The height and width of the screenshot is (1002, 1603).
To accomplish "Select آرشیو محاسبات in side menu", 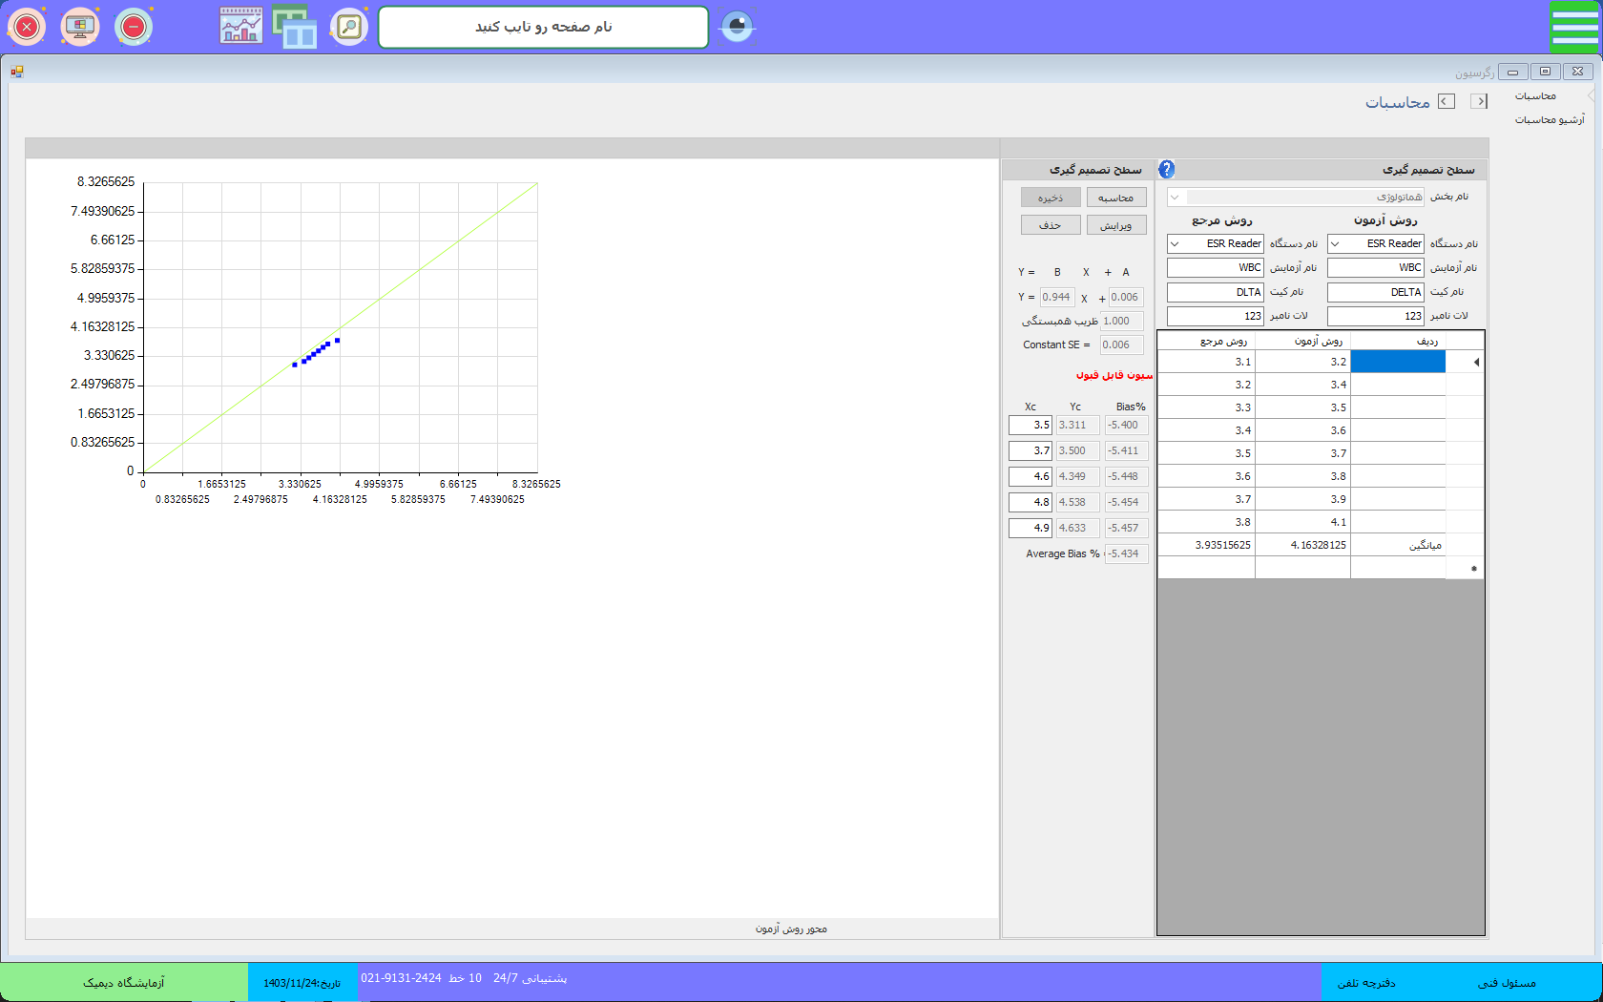I will pos(1549,120).
